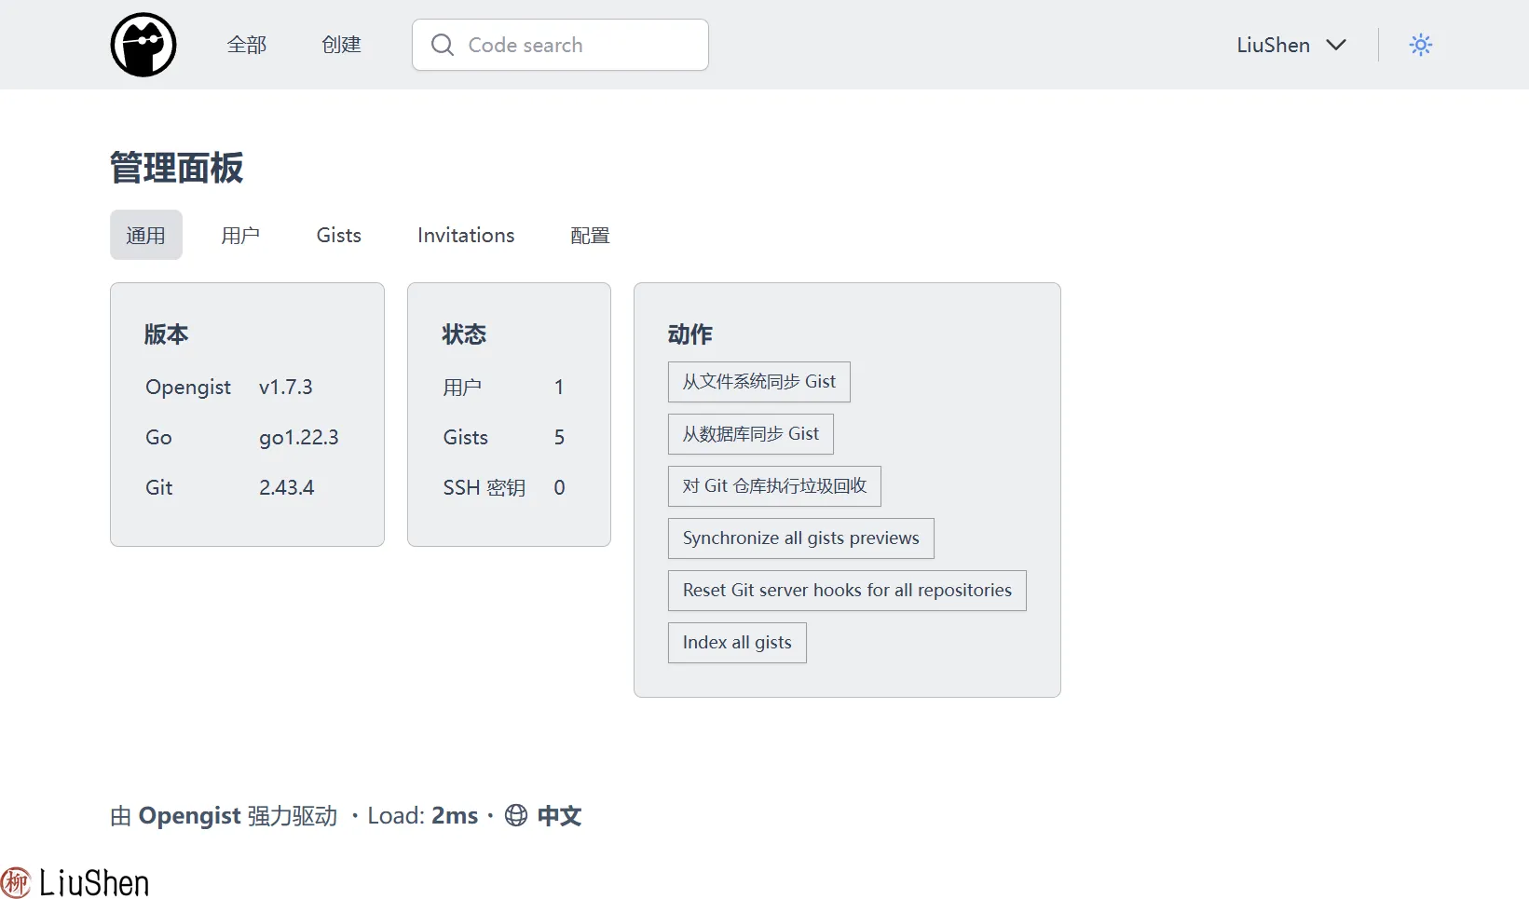
Task: Select the Invitations tab
Action: pyautogui.click(x=466, y=235)
